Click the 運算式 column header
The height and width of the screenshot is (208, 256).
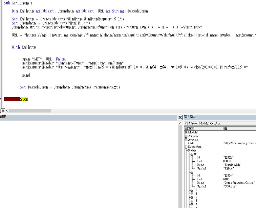click(x=203, y=128)
